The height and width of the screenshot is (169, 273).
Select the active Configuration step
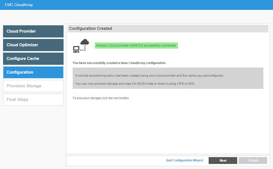coord(33,72)
